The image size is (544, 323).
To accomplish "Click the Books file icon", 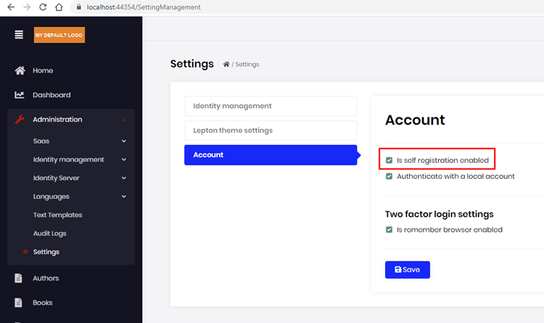I will pos(20,303).
